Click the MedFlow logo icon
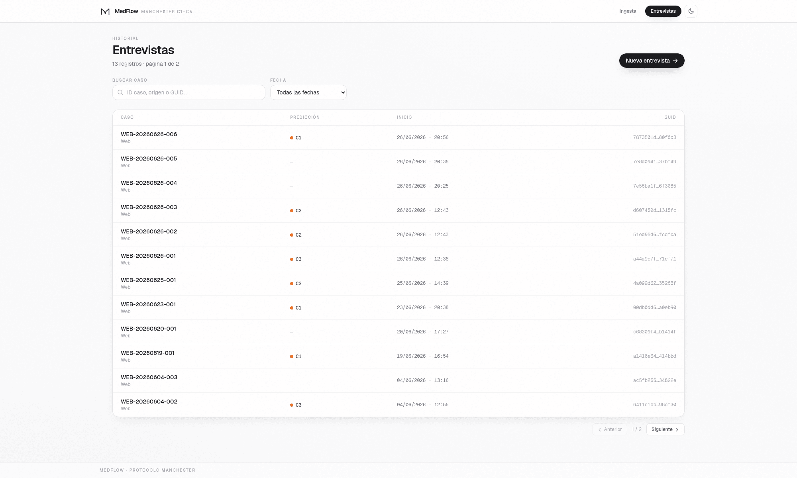Viewport: 797px width, 478px height. [105, 12]
